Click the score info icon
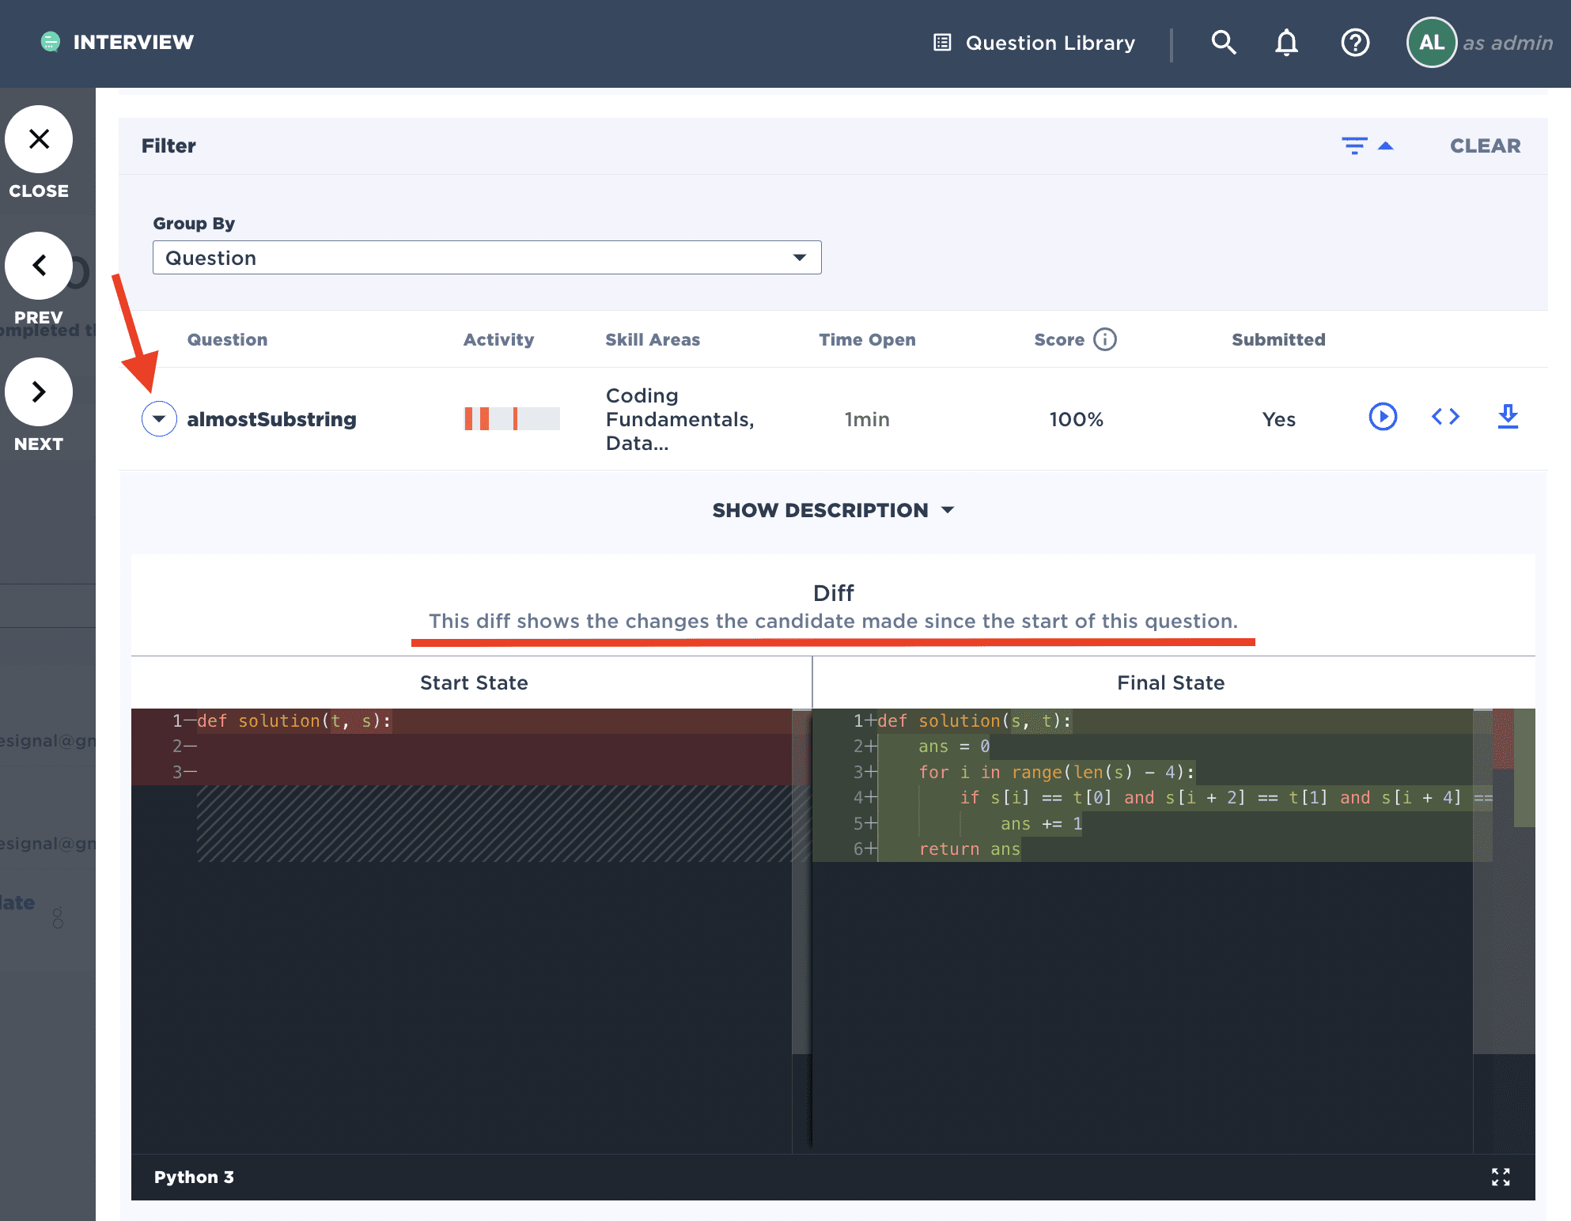Image resolution: width=1571 pixels, height=1221 pixels. (1104, 339)
